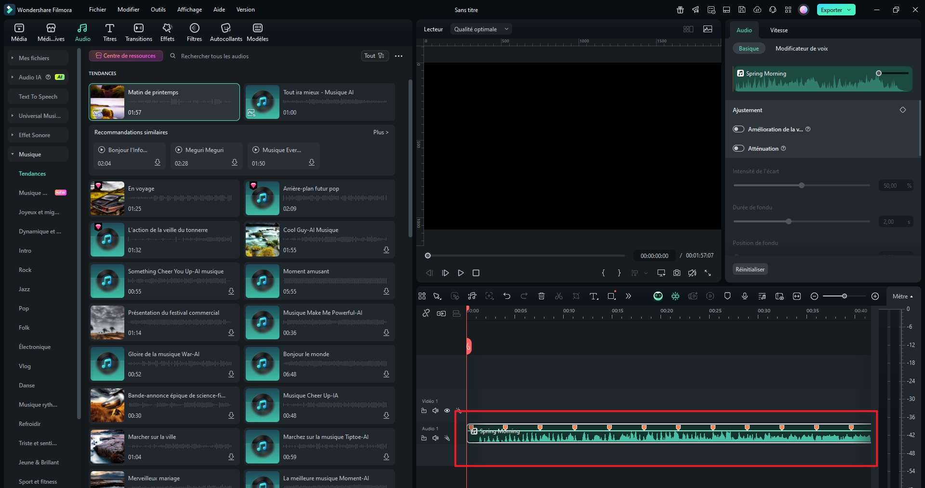Screen dimensions: 925x488
Task: Click the keyframe diamond beside Ajustement
Action: tap(903, 110)
